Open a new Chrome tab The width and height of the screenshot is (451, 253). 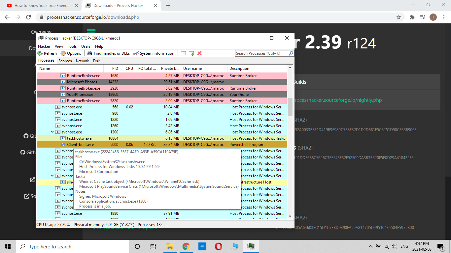168,6
